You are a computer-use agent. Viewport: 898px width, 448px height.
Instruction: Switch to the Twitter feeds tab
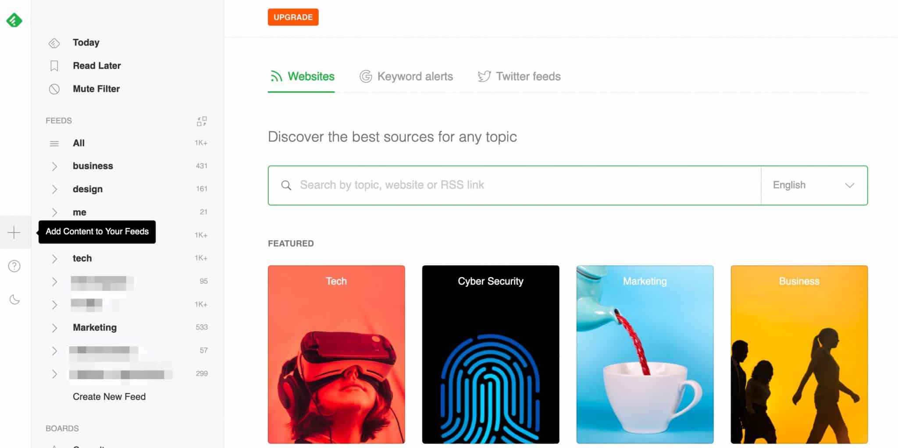click(519, 77)
